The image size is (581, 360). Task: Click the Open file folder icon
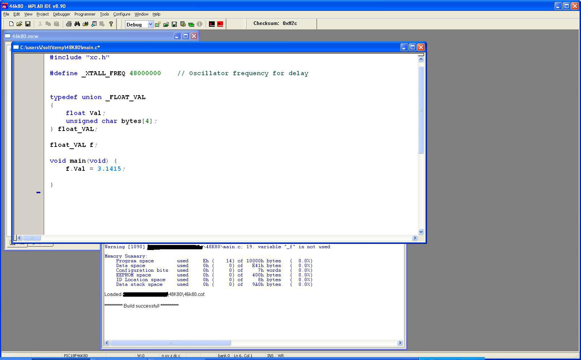(x=19, y=24)
